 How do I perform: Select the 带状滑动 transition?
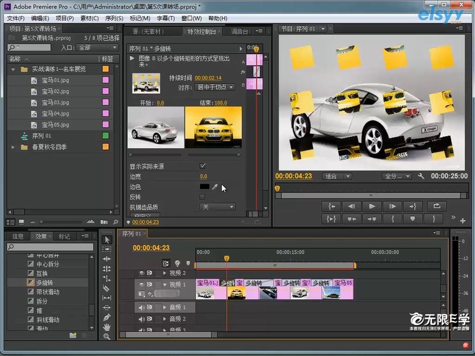point(48,292)
